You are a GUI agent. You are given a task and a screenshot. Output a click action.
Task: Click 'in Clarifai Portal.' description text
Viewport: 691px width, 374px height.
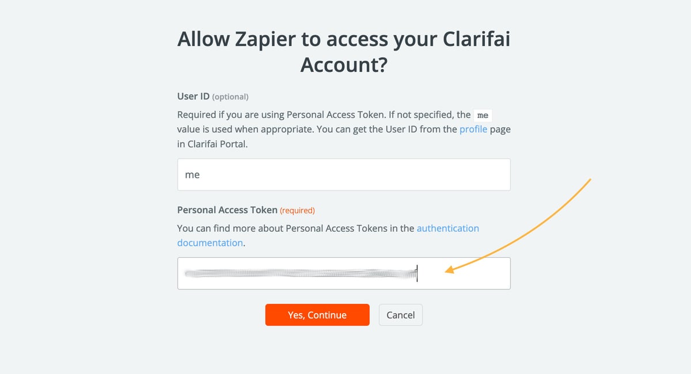point(212,144)
